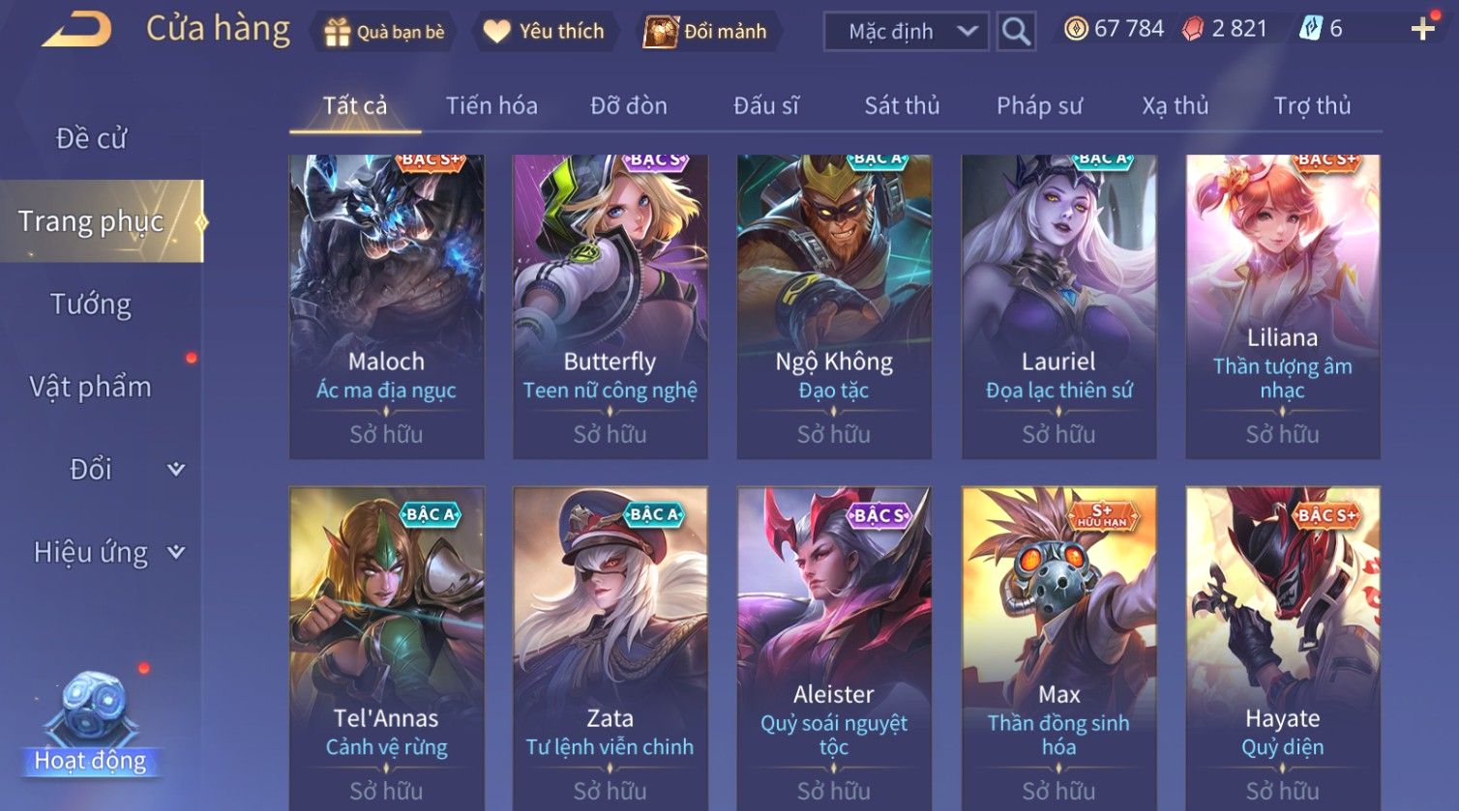Screen dimensions: 1459x811
Task: Open the Mặc định sort dropdown
Action: click(x=906, y=32)
